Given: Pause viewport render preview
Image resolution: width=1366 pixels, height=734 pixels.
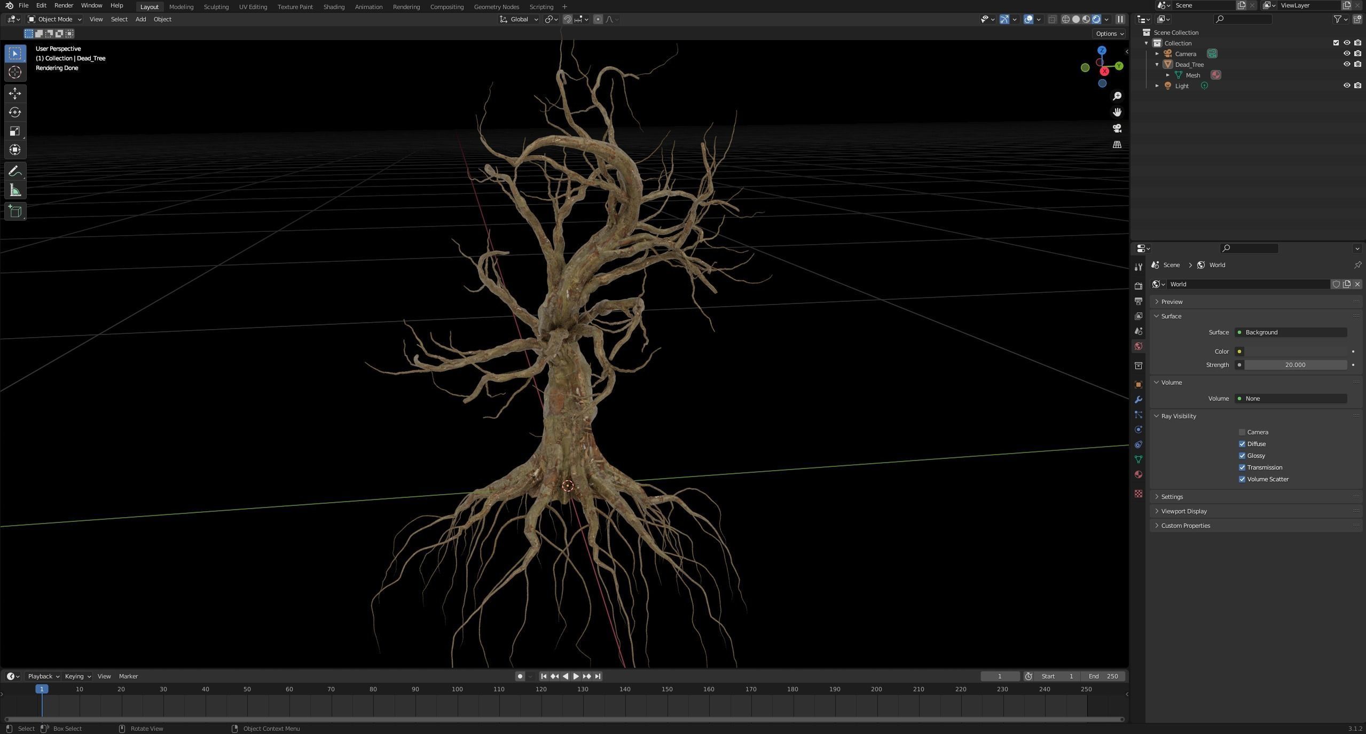Looking at the screenshot, I should click(1120, 19).
